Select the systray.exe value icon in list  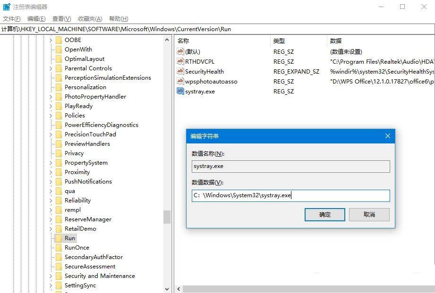(180, 91)
